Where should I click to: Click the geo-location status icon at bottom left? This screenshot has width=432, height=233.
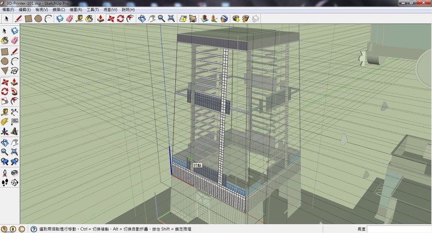[x=4, y=229]
